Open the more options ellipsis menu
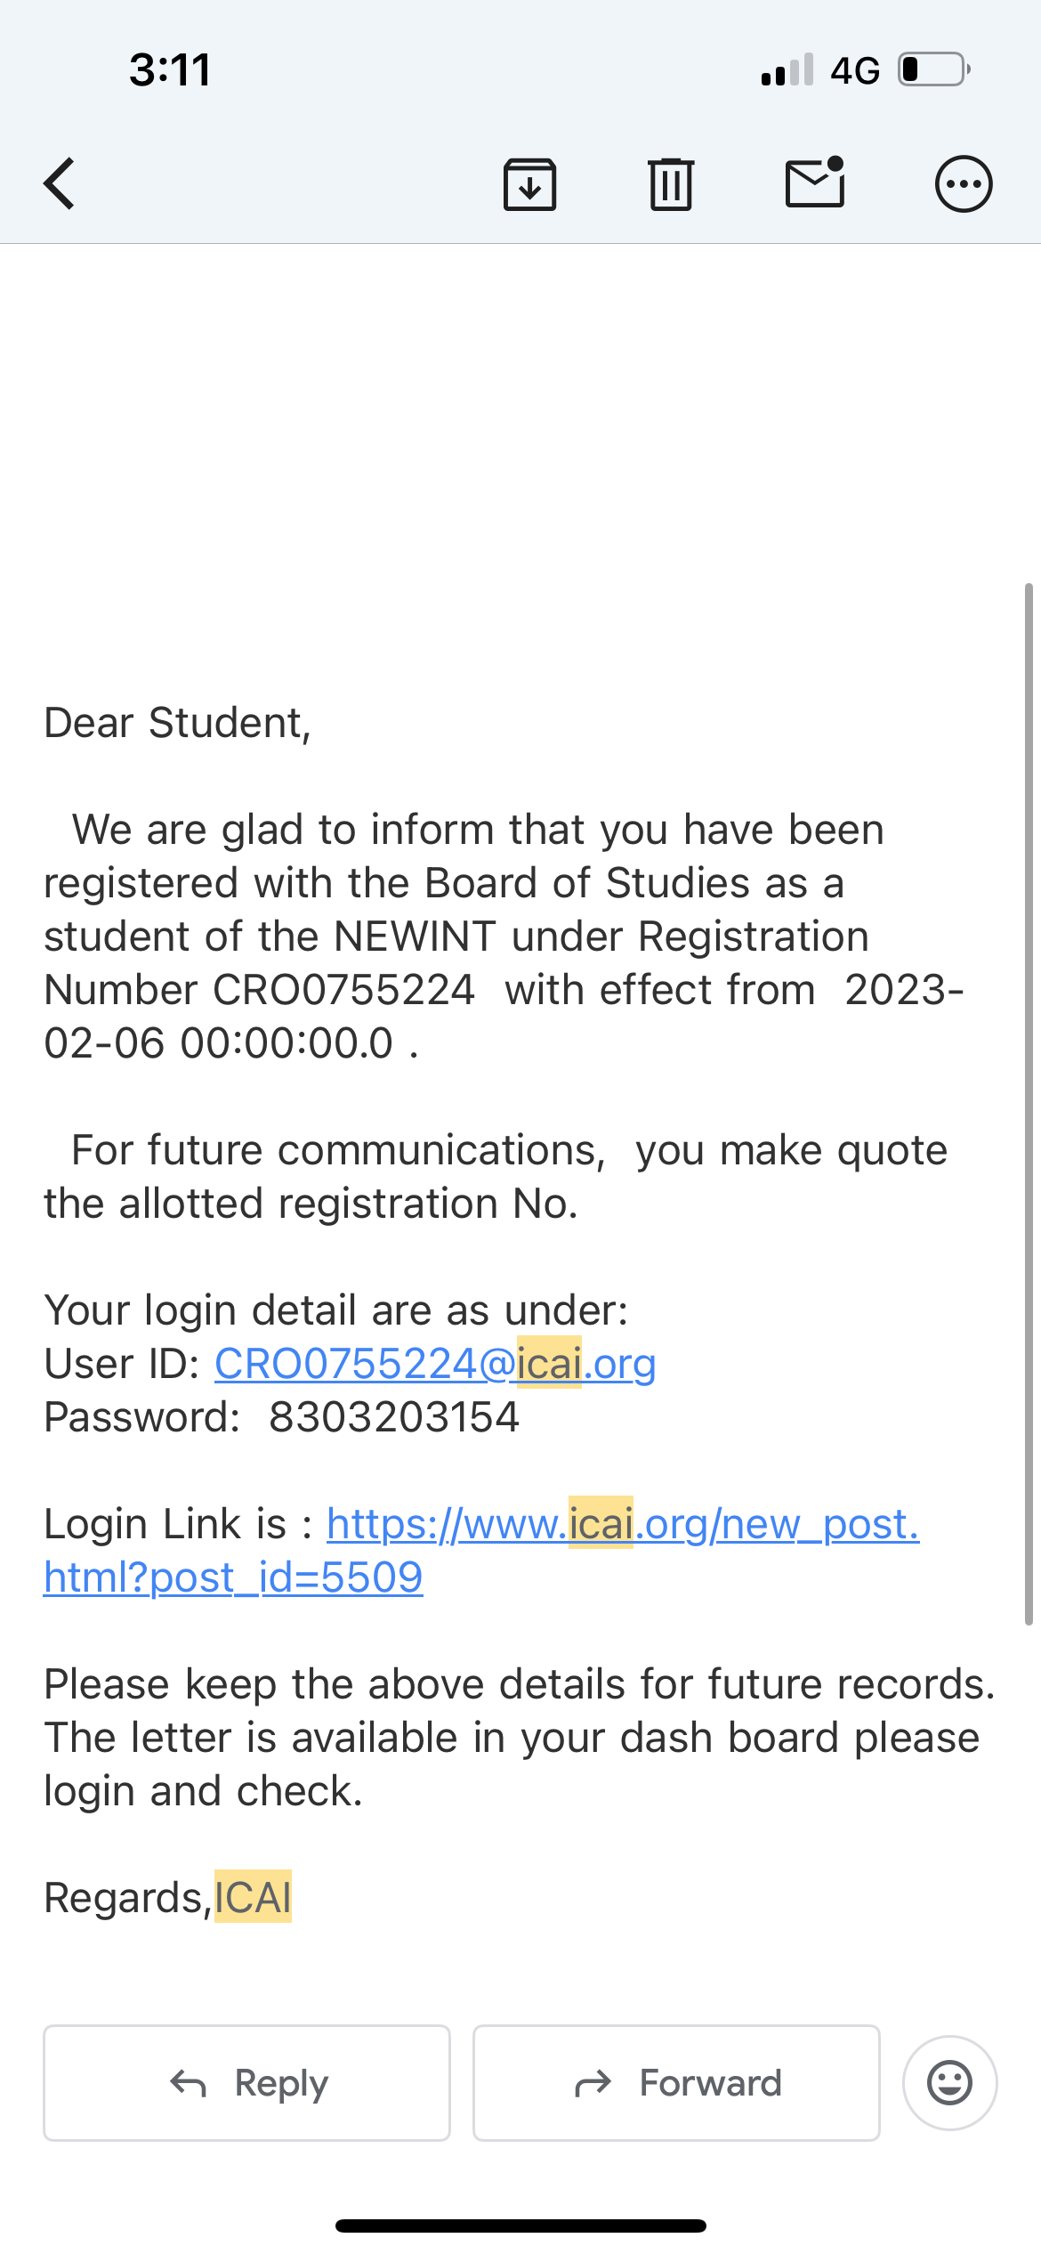The width and height of the screenshot is (1041, 2254). (x=963, y=184)
